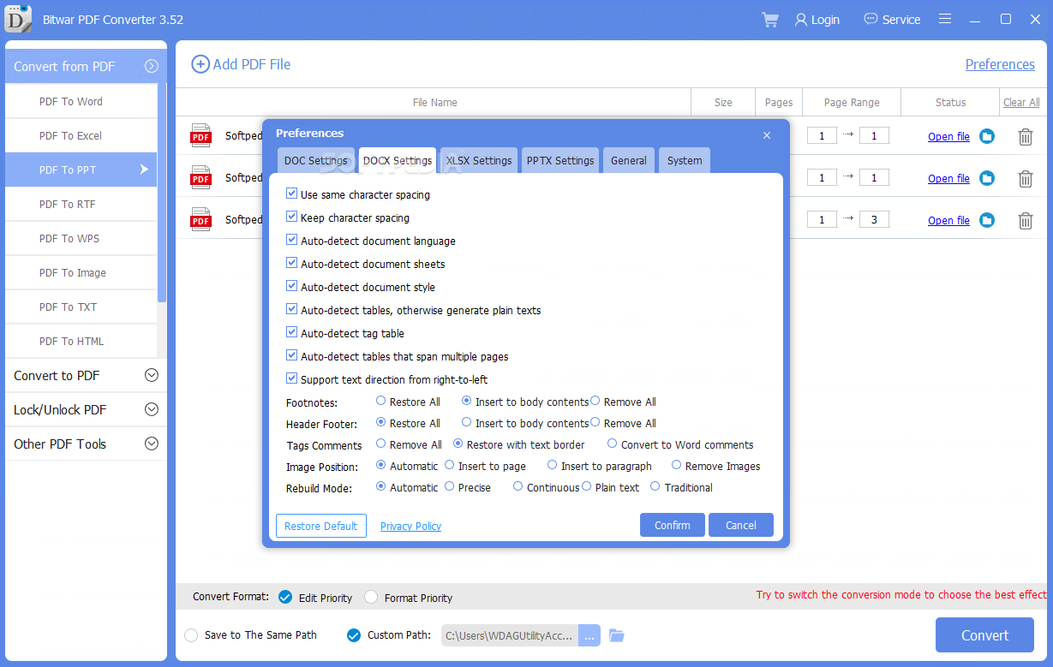1053x667 pixels.
Task: Confirm the preferences
Action: point(673,525)
